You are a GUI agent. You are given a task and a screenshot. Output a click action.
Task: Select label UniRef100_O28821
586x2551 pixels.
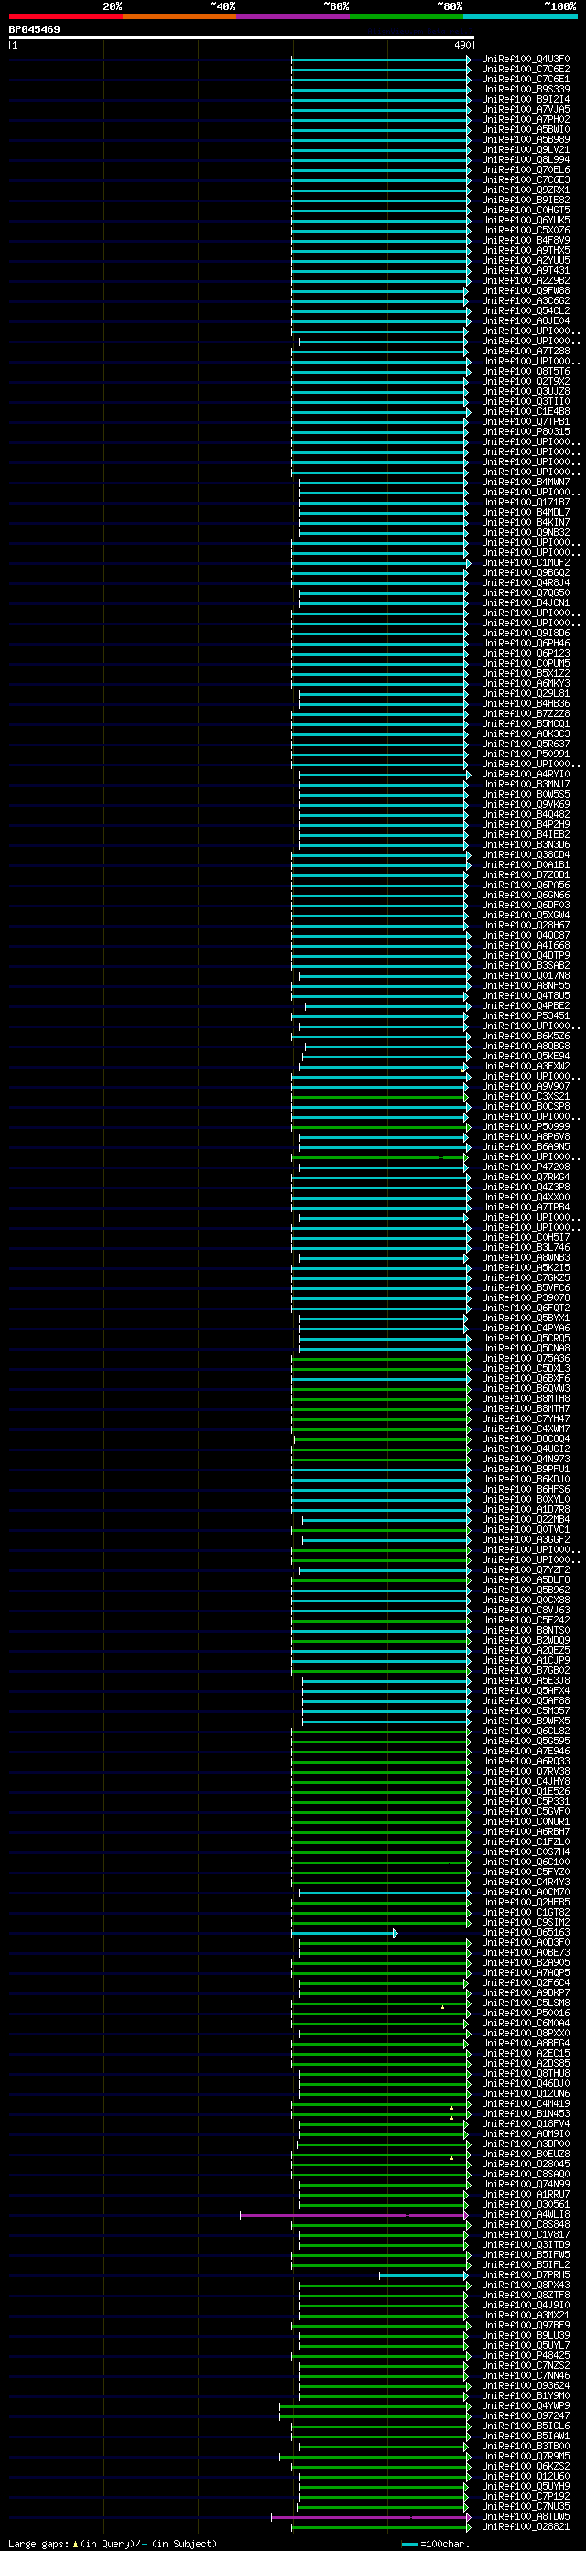pos(526,2527)
